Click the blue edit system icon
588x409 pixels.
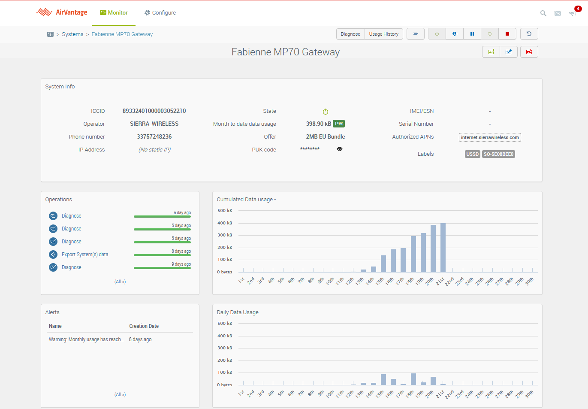(508, 52)
